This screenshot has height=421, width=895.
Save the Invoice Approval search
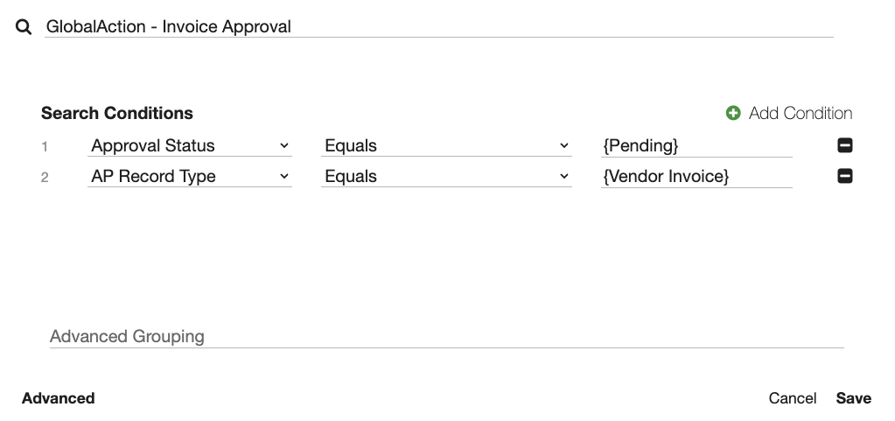pos(853,398)
